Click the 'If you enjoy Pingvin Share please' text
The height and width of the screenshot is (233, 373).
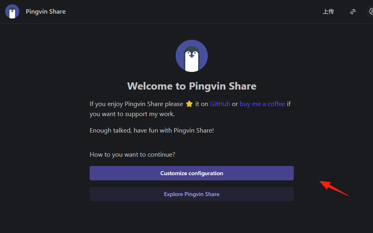pyautogui.click(x=136, y=104)
